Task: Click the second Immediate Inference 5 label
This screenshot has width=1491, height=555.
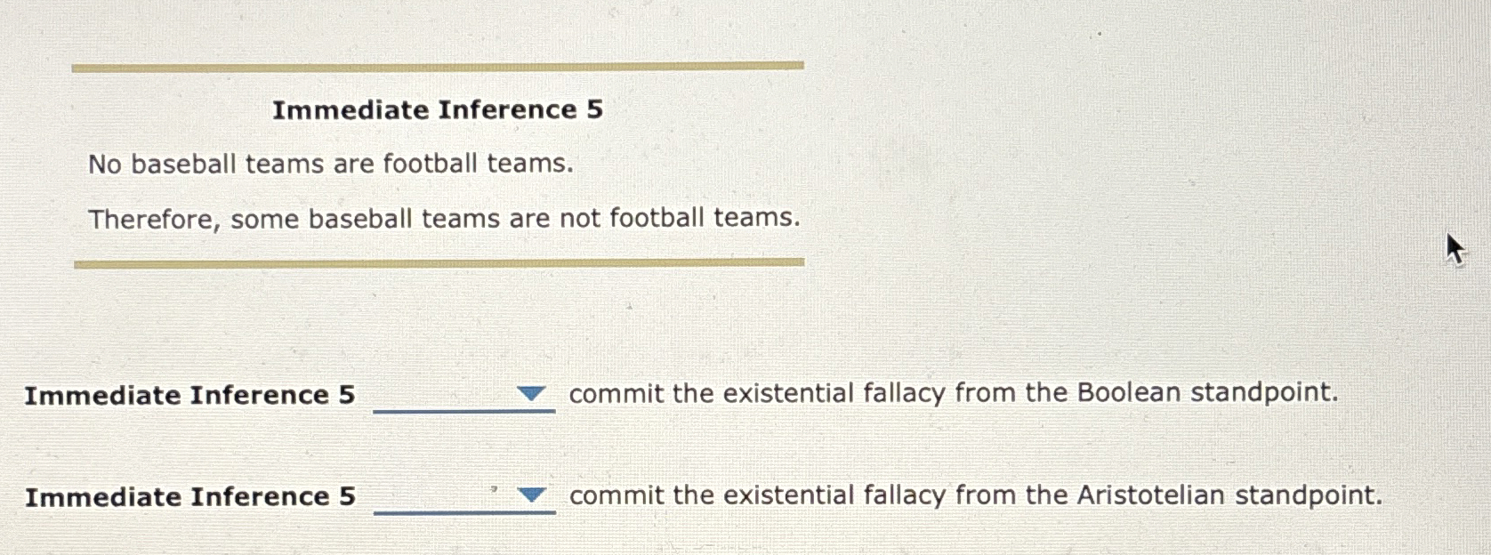Action: pyautogui.click(x=189, y=497)
